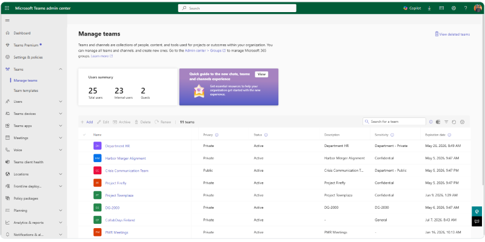Viewport: 485px width, 242px height.
Task: Select the Department HR row icon
Action: coord(97,146)
